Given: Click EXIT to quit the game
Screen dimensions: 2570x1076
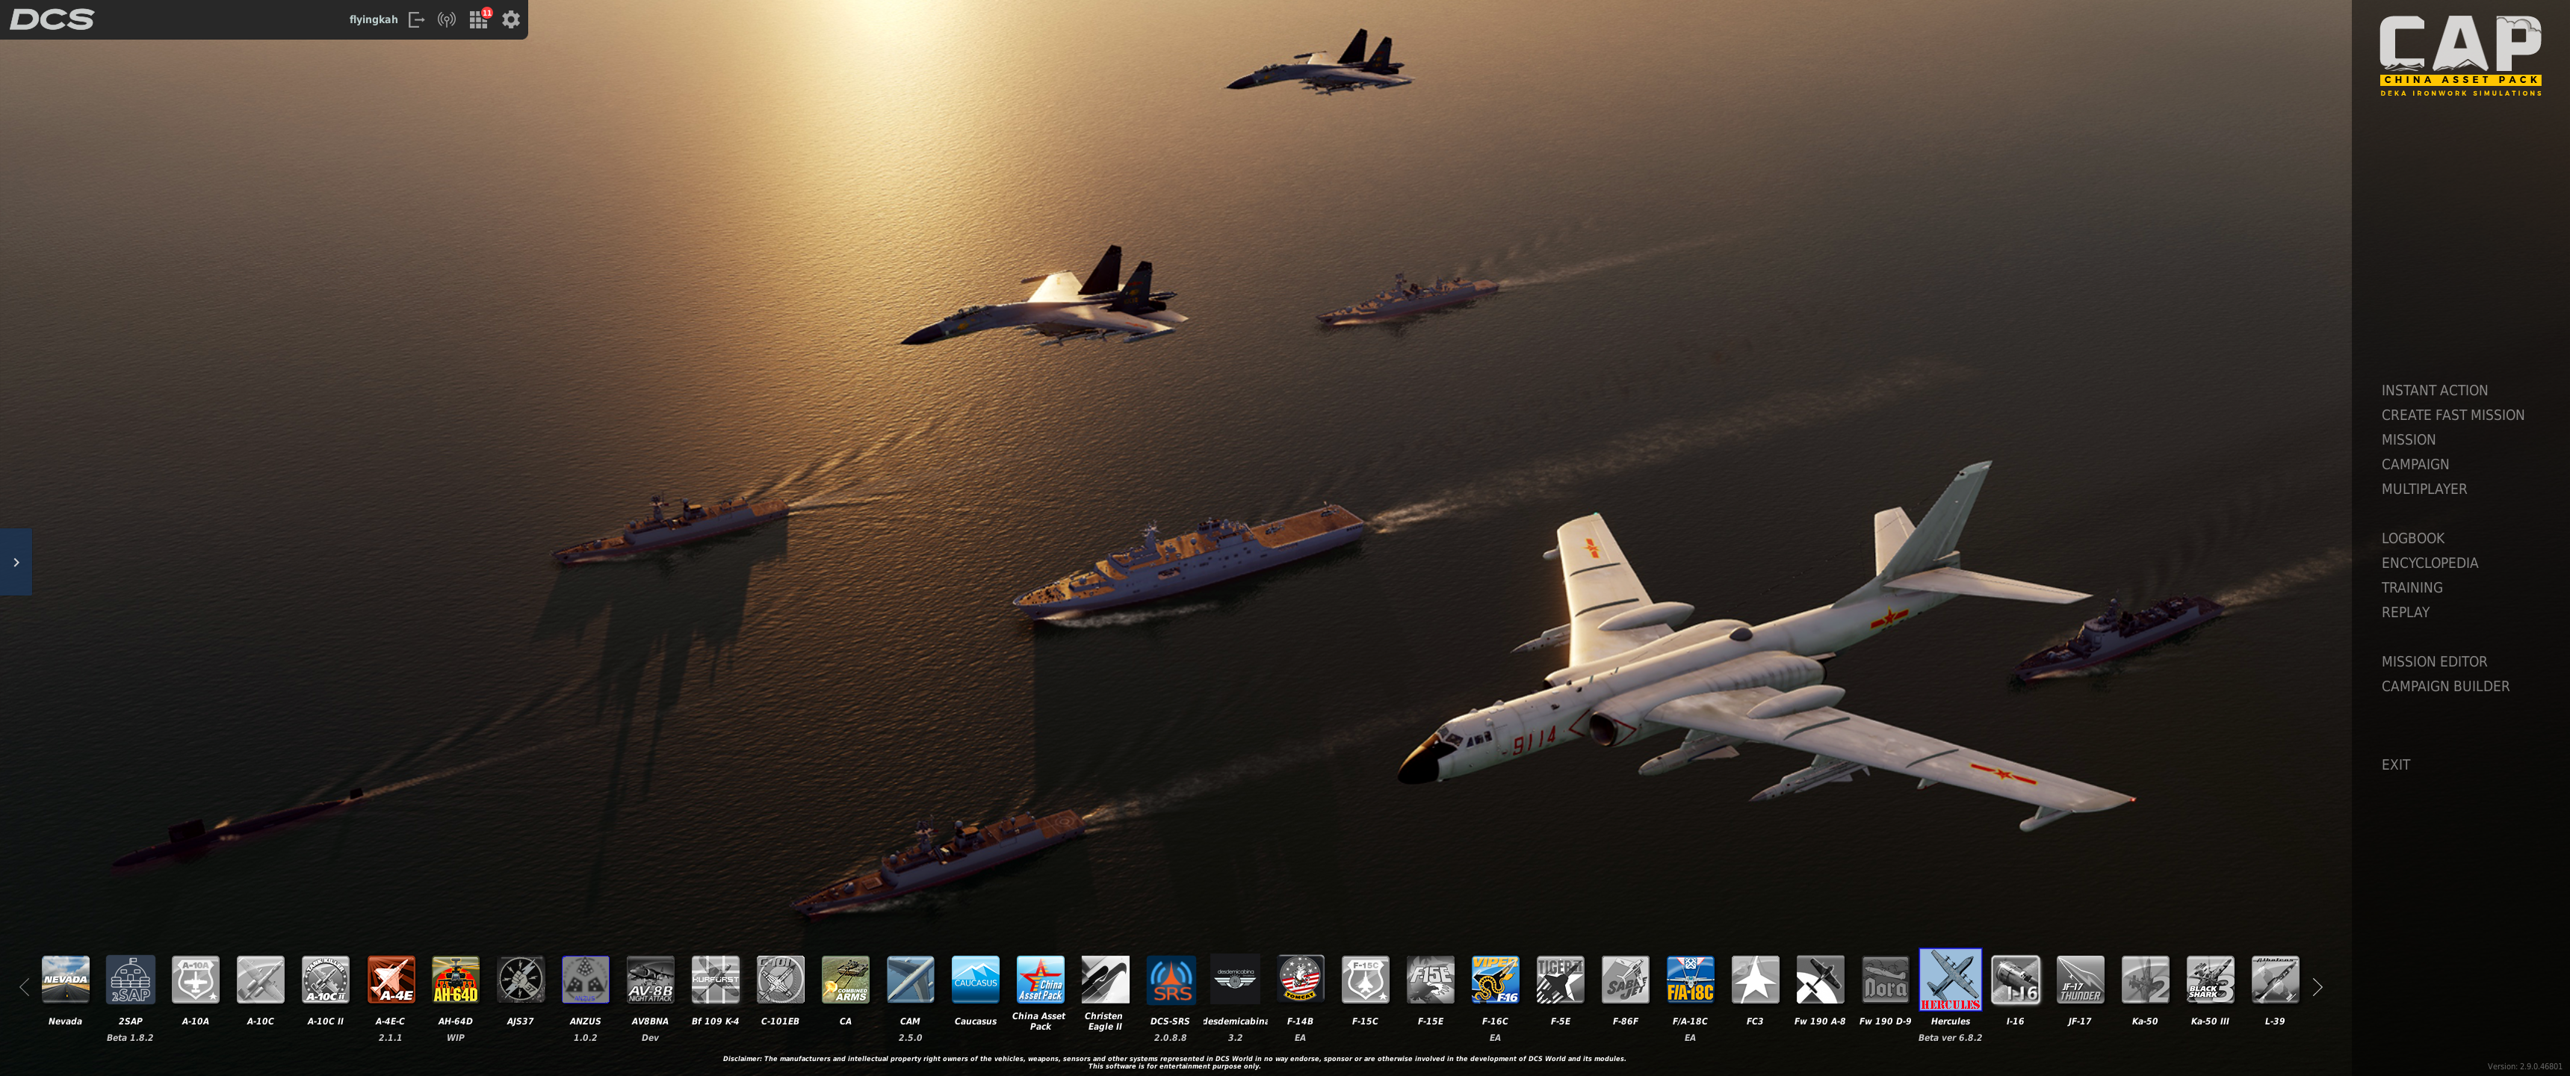Looking at the screenshot, I should 2395,764.
